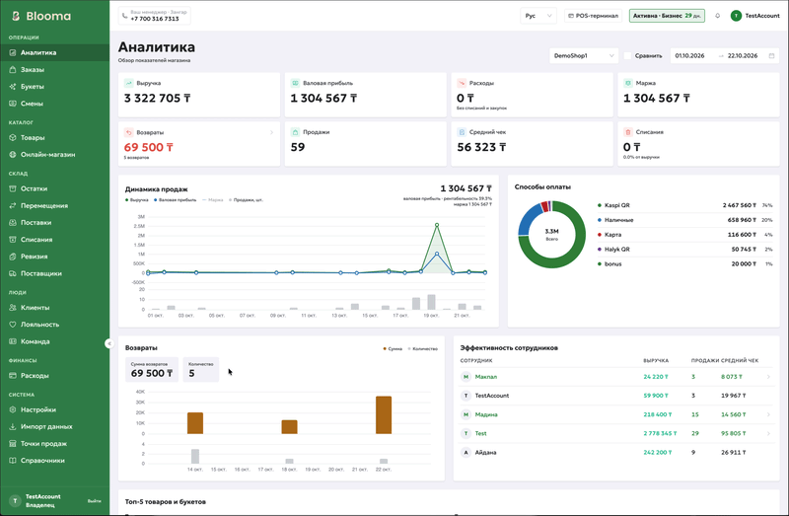Click the Списания card trash icon
This screenshot has height=516, width=789.
pos(628,132)
